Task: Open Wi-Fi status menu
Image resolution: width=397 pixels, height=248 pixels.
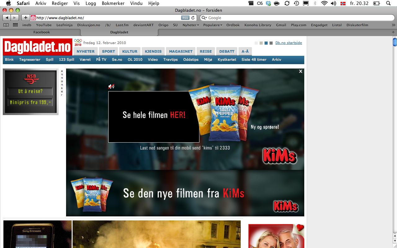Action: pyautogui.click(x=324, y=3)
